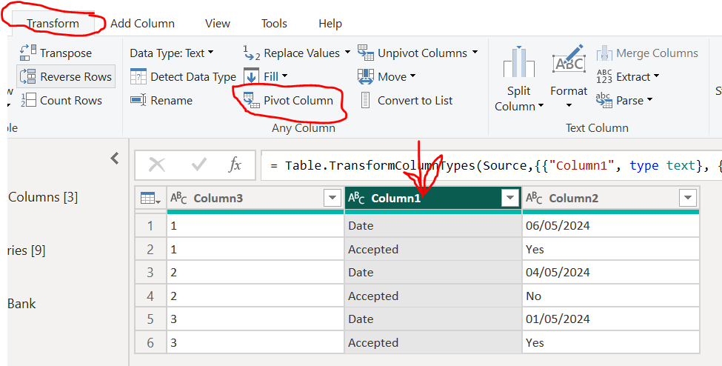The height and width of the screenshot is (366, 722).
Task: Click the Pivot Column button label
Action: [298, 100]
